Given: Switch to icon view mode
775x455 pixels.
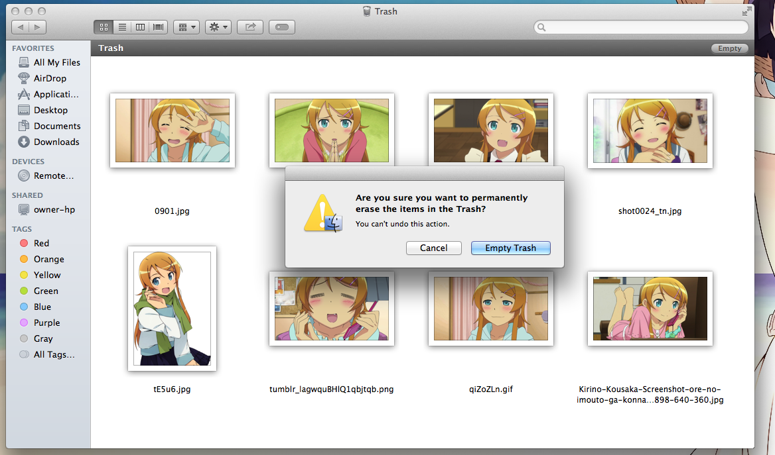Looking at the screenshot, I should point(103,27).
